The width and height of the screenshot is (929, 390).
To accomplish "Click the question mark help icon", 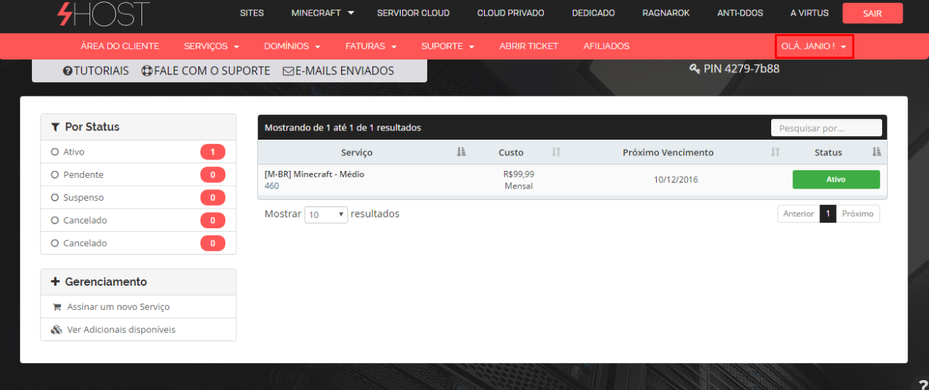I will [922, 384].
